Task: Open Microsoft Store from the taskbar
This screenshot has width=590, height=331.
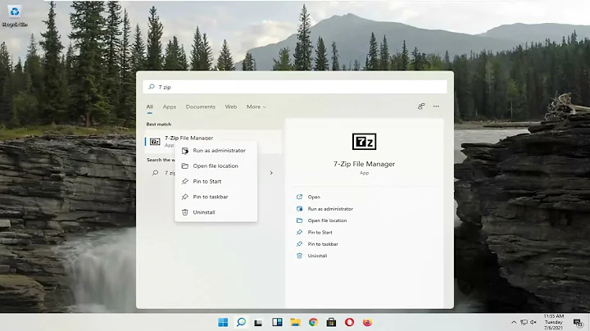Action: click(331, 322)
